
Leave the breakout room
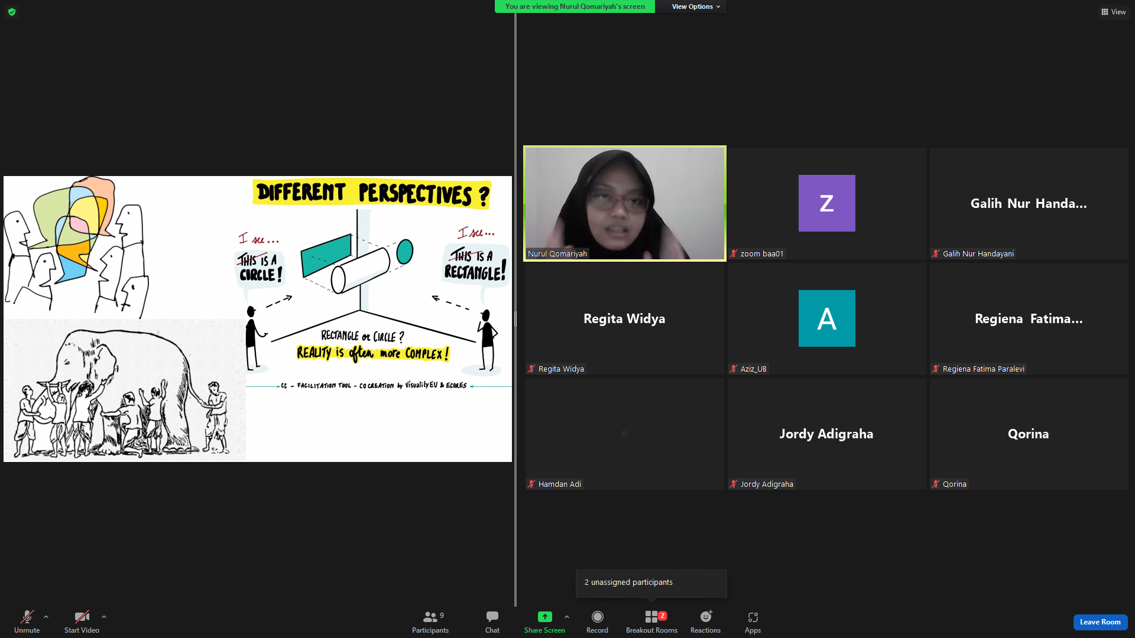[1100, 622]
